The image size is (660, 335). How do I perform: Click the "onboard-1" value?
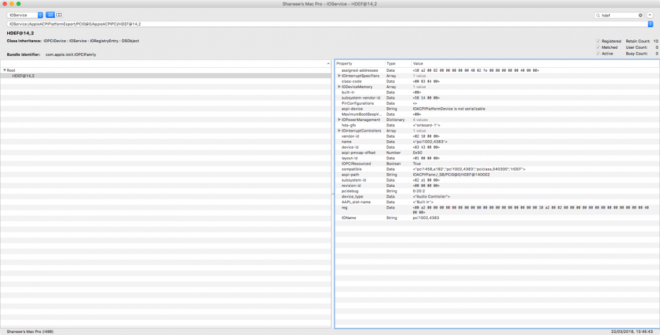pyautogui.click(x=426, y=125)
